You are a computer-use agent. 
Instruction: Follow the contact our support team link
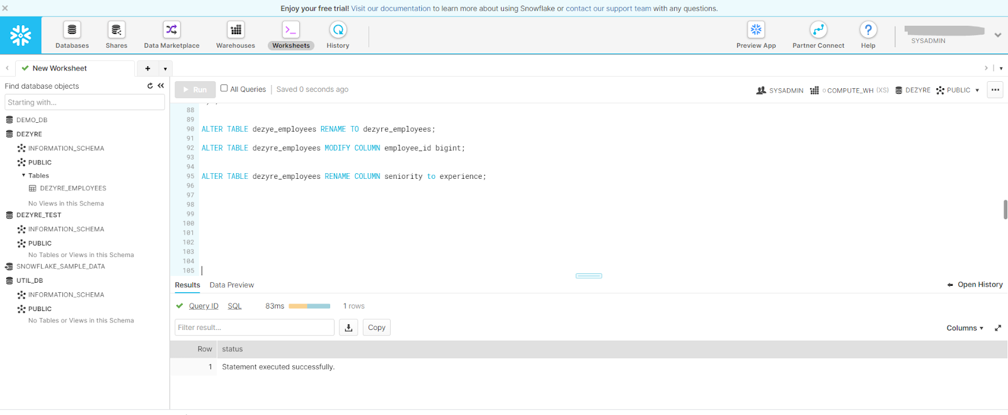click(x=609, y=8)
